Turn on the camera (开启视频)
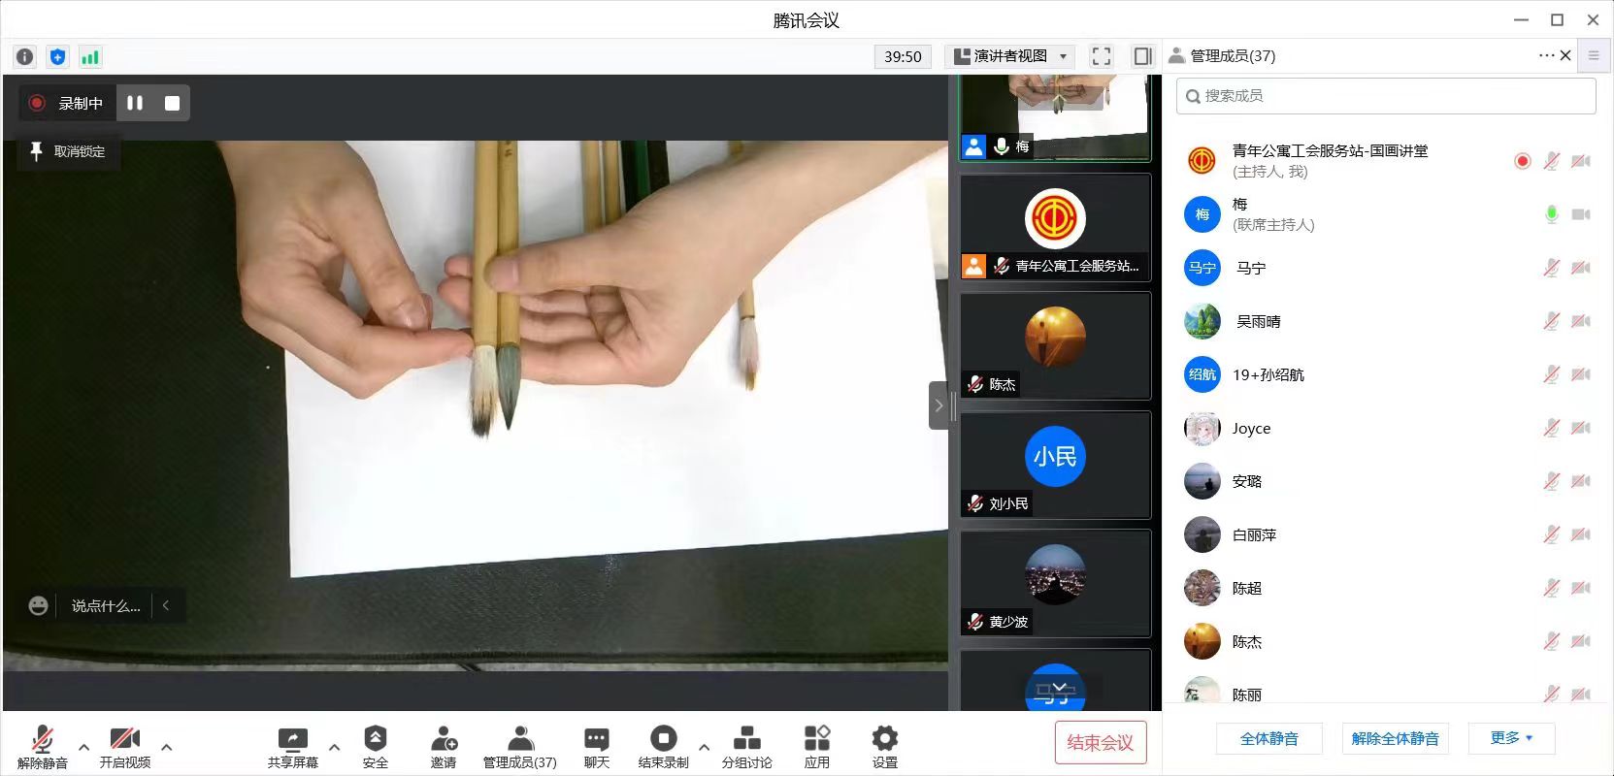 pyautogui.click(x=125, y=747)
